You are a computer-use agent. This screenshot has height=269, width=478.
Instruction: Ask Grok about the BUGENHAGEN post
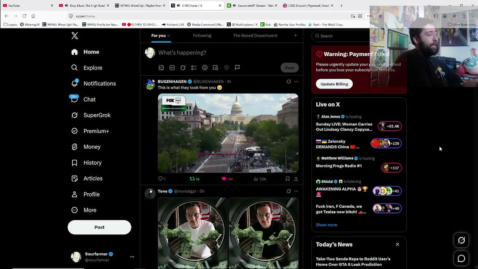[x=289, y=81]
